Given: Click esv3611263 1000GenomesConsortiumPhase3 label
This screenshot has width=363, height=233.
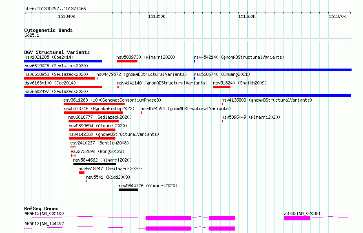Looking at the screenshot, I should click(112, 100).
